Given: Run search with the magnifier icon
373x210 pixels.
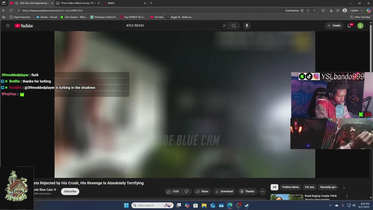Looking at the screenshot, I should [x=234, y=26].
